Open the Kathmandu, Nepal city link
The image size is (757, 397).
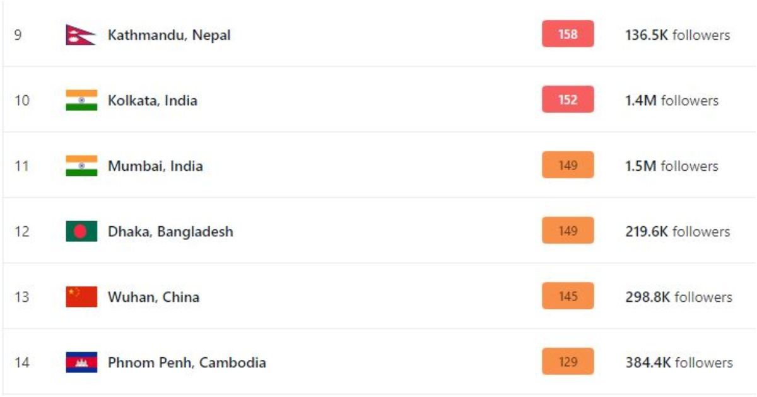169,35
